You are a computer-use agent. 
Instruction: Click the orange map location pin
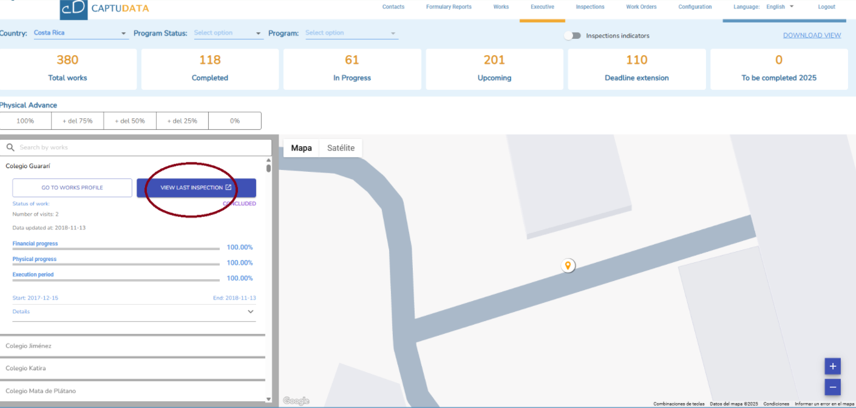[x=568, y=265]
